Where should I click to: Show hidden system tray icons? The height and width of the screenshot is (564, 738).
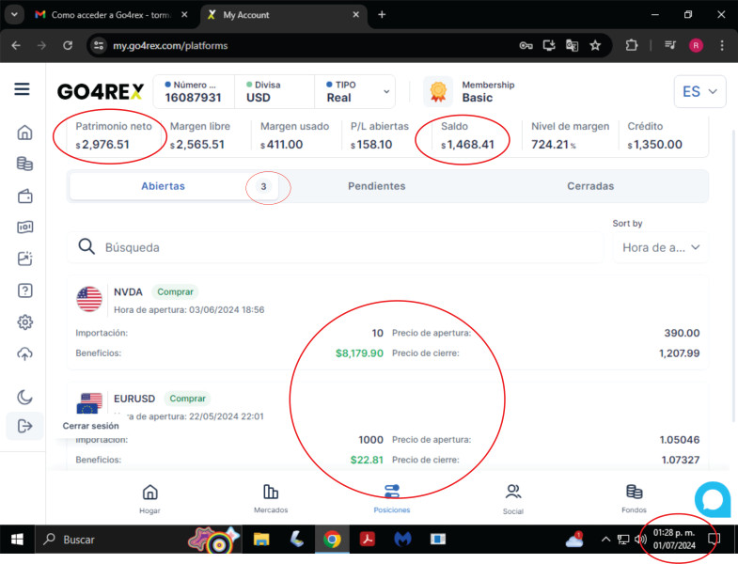605,540
